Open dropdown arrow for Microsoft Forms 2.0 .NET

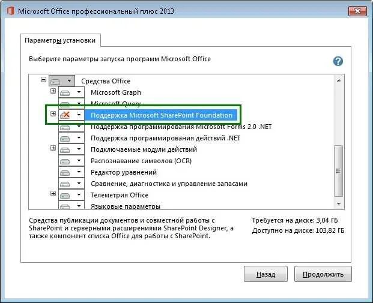pyautogui.click(x=79, y=127)
